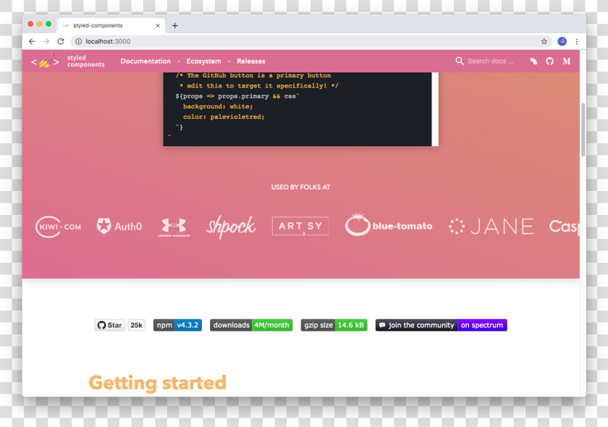This screenshot has height=427, width=608.
Task: Open the downloads 4M/month badge
Action: tap(251, 325)
